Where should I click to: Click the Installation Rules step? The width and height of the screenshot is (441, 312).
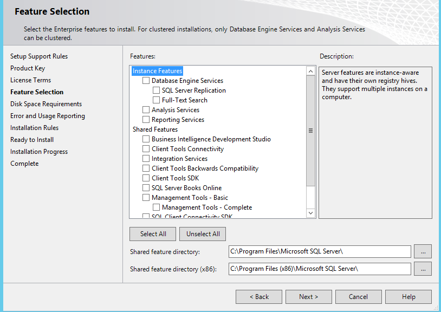pyautogui.click(x=34, y=128)
